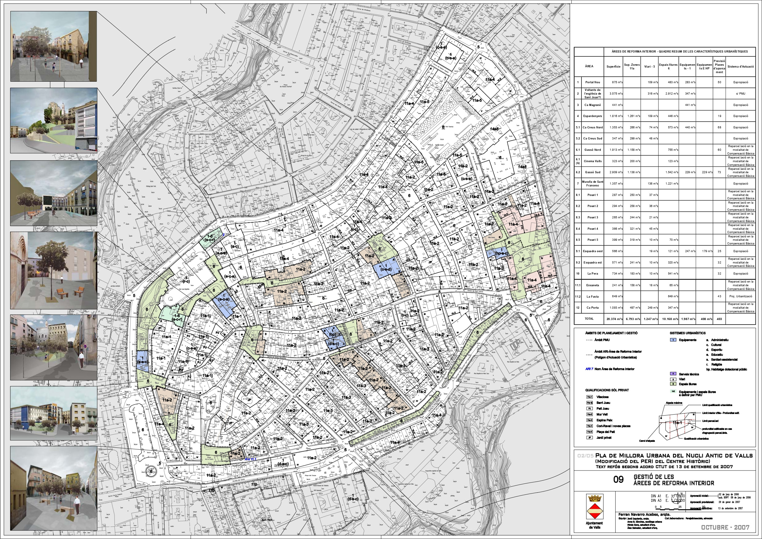The image size is (762, 539).
Task: Click the TOTAL row of summary table
Action: (589, 319)
